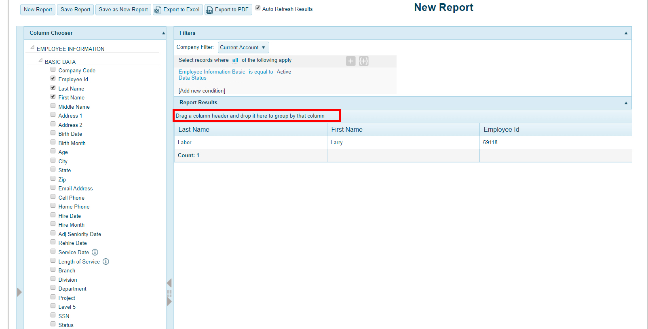This screenshot has width=648, height=329.
Task: Sort by the Employee Id column header
Action: [x=556, y=130]
